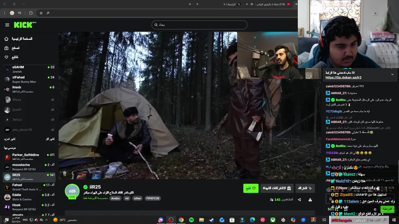
Task: Open ziFahad channel playing Super Bunny Man
Action: pyautogui.click(x=29, y=79)
